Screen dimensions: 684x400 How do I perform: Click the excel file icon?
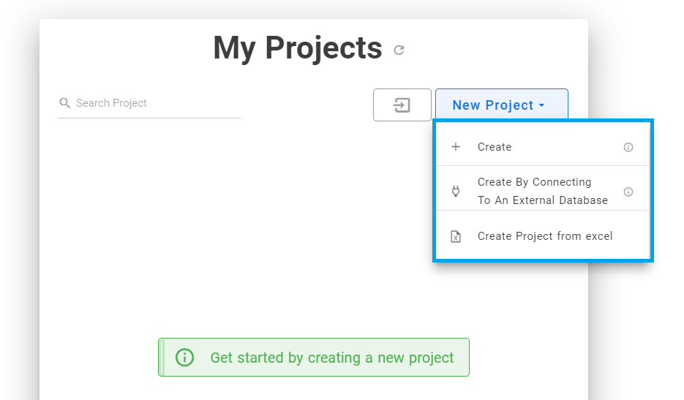pos(456,236)
